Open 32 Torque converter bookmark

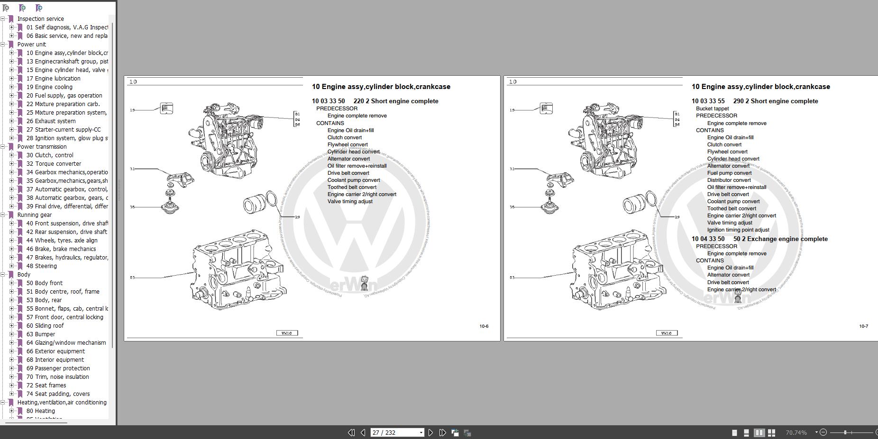click(x=54, y=164)
